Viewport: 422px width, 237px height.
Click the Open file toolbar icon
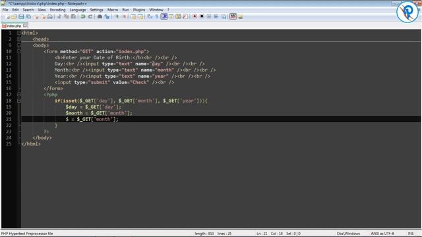[14, 16]
